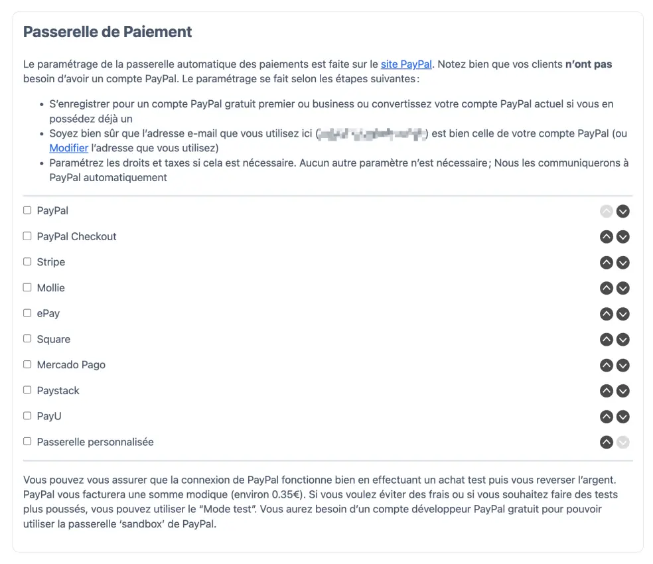
Task: Check the ePay option
Action: (27, 313)
